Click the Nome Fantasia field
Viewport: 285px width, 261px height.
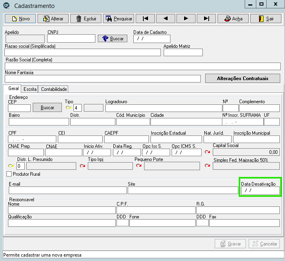(x=103, y=79)
